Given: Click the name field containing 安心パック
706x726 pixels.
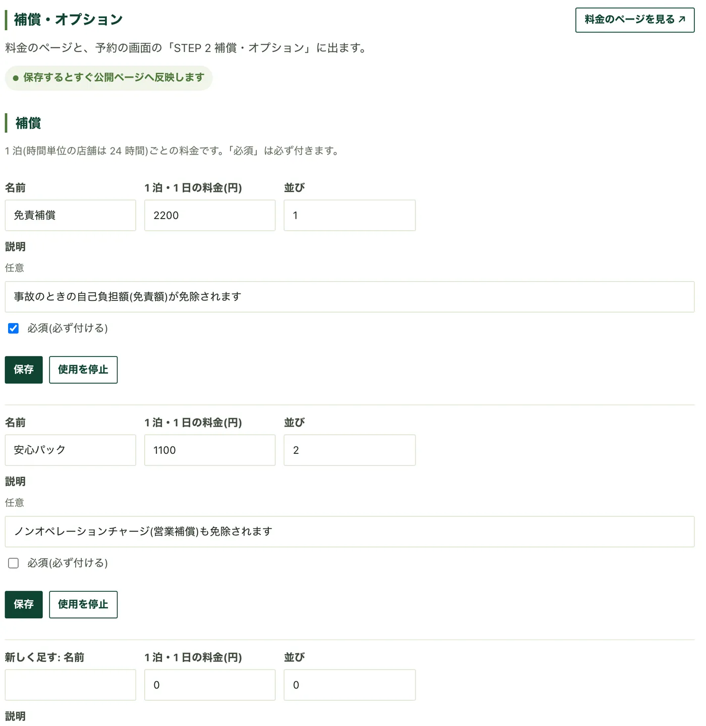Looking at the screenshot, I should 71,450.
